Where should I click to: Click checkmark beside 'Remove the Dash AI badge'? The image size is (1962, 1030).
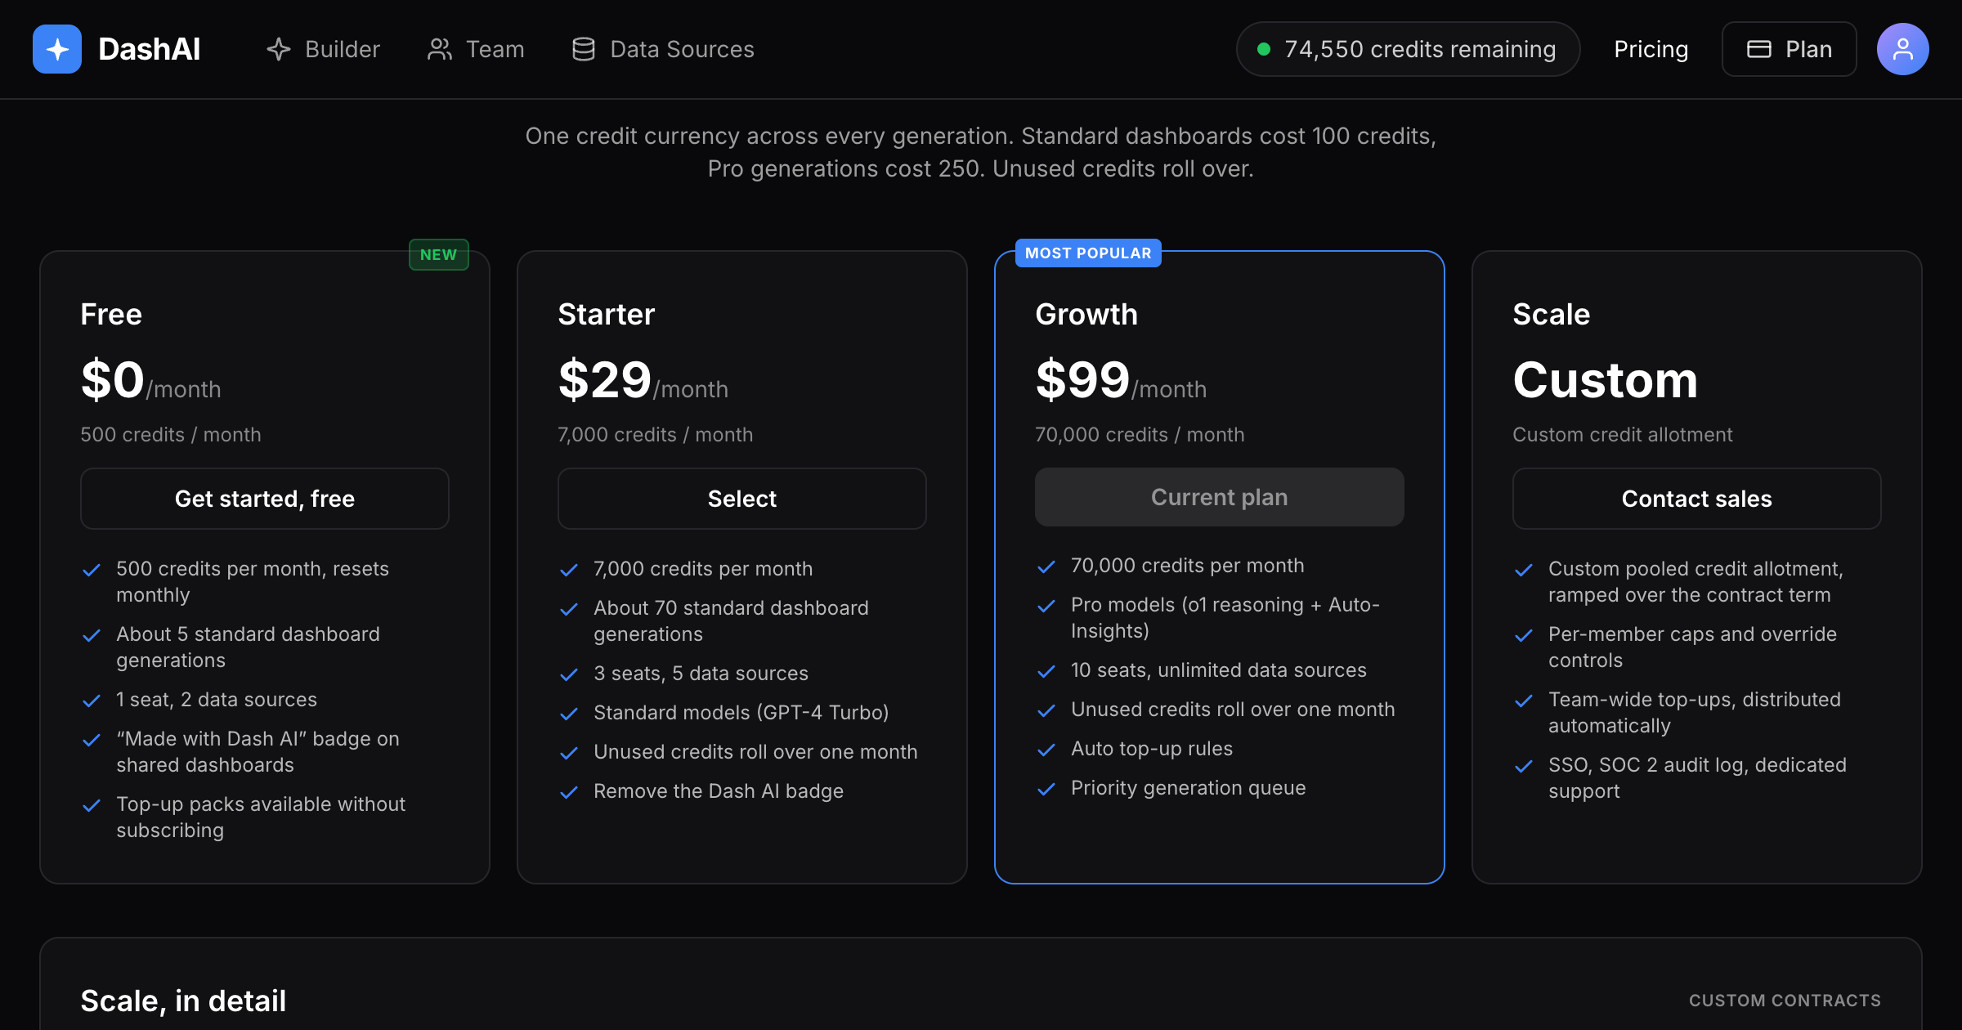click(x=569, y=792)
